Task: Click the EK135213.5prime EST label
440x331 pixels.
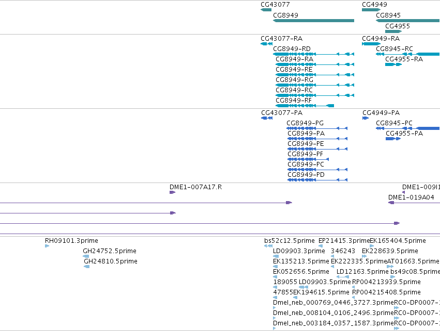Action: click(301, 261)
